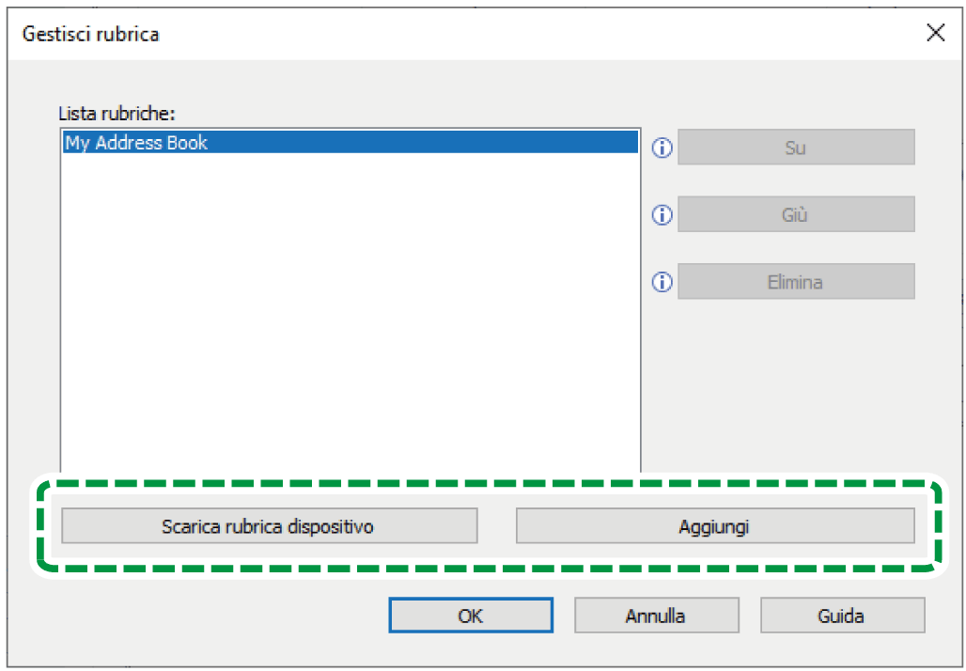Image resolution: width=966 pixels, height=671 pixels.
Task: Click blank panel area below Elimina button
Action: coord(795,382)
